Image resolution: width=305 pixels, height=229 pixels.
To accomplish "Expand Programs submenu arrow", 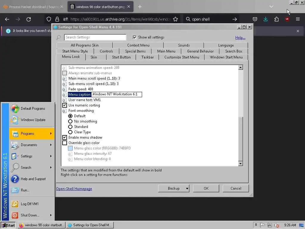I will click(51, 134).
